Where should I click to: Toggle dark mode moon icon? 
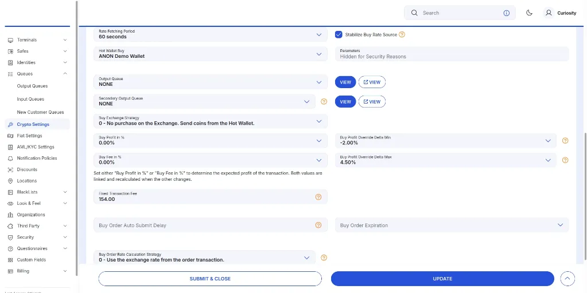pyautogui.click(x=529, y=13)
